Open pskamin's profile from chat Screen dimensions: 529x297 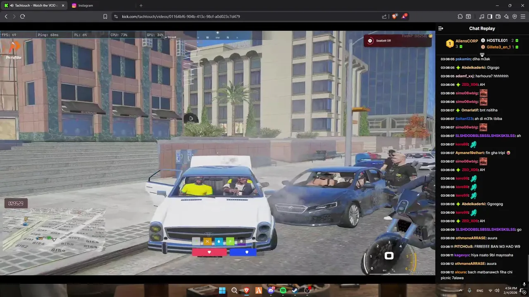tap(463, 59)
